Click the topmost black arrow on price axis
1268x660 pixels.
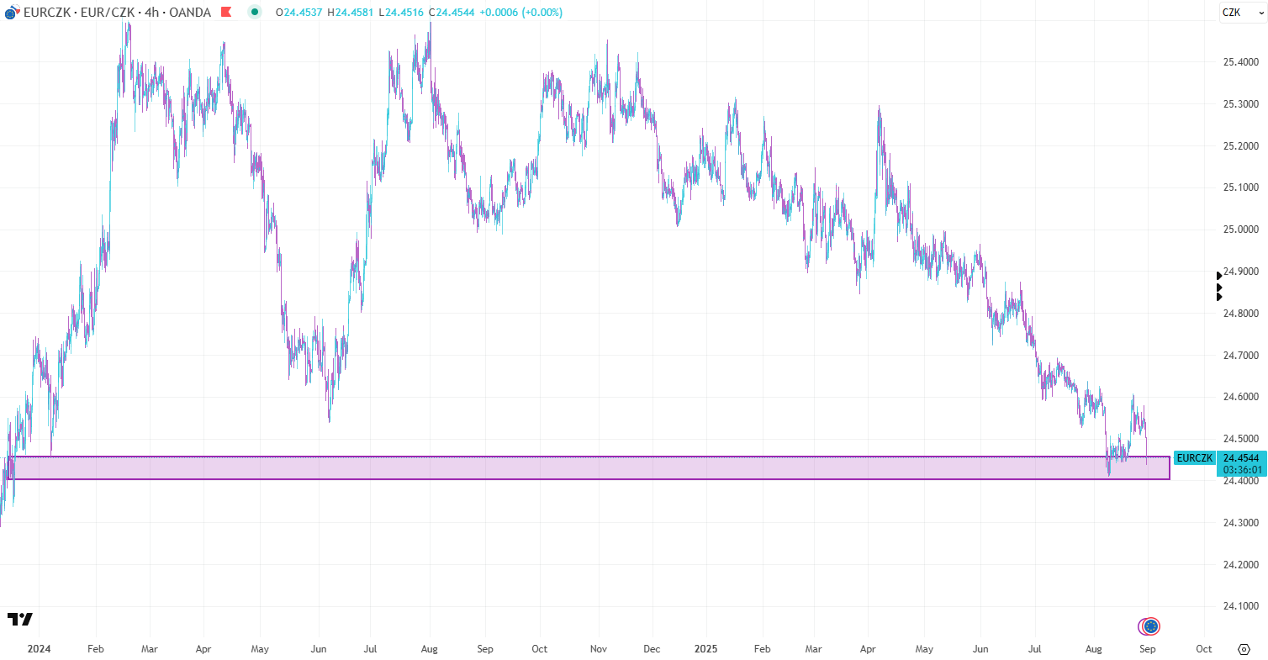tap(1219, 276)
